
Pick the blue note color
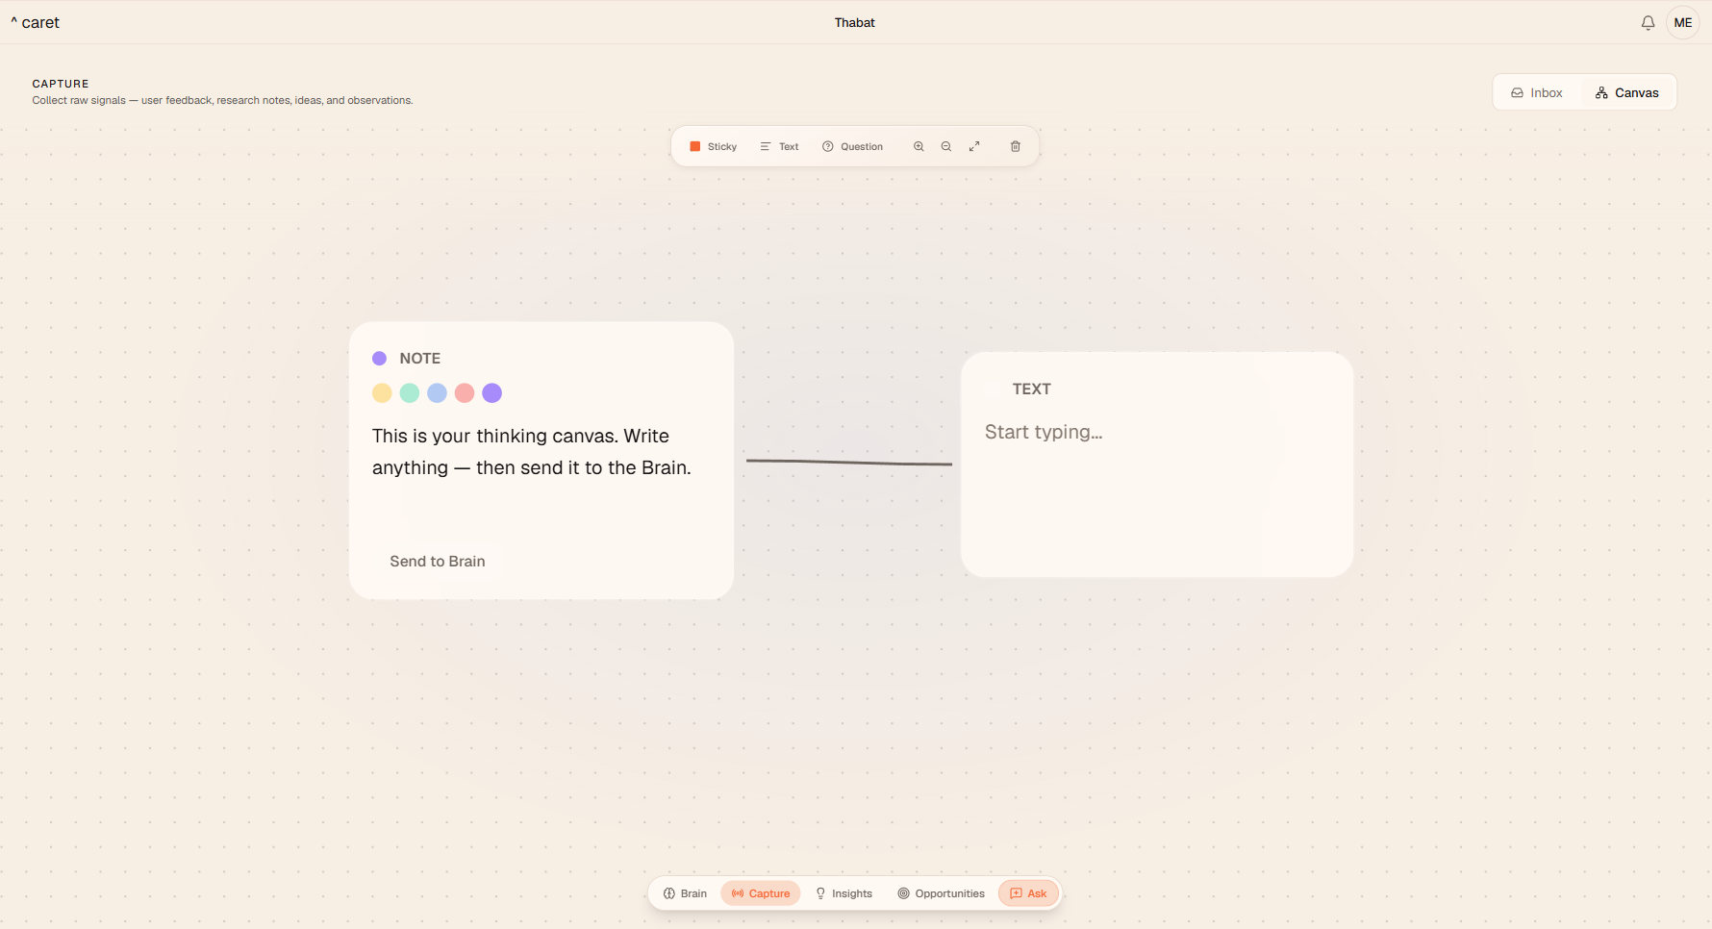click(x=437, y=393)
